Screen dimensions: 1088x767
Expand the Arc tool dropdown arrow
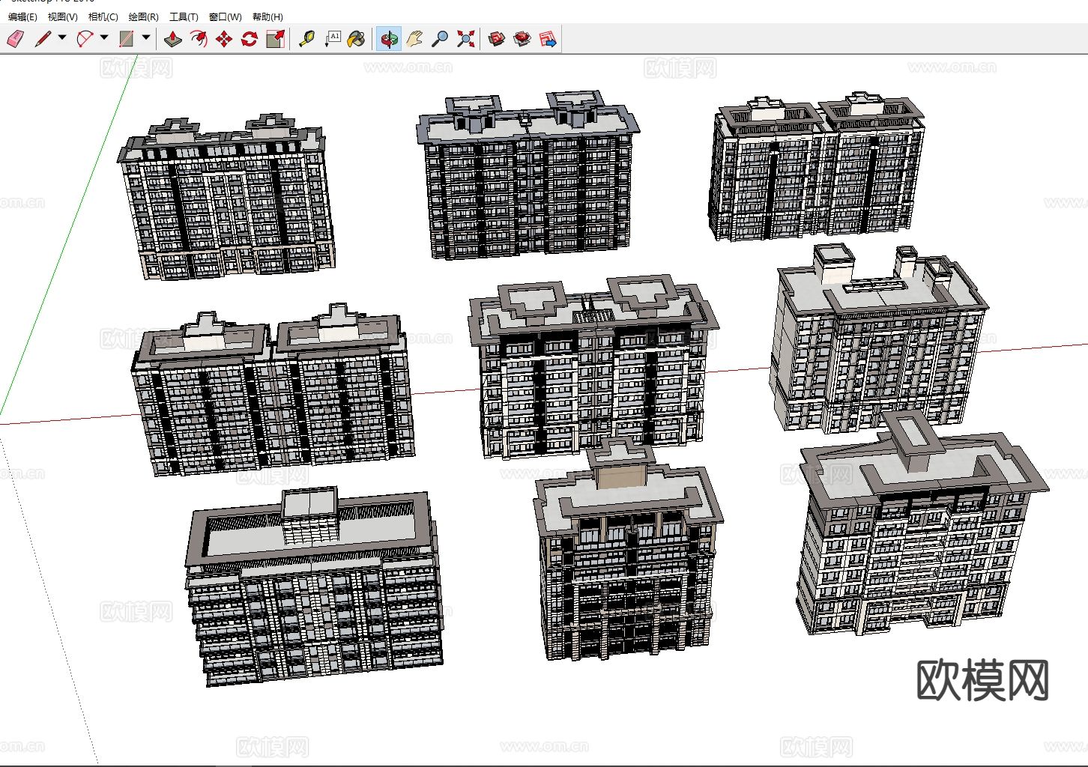(103, 38)
